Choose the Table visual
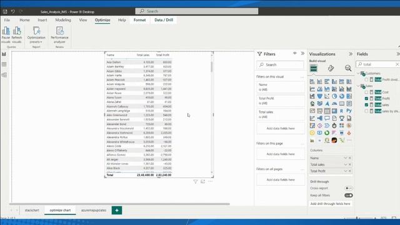Viewport: 400px width, 225px height. click(327, 111)
